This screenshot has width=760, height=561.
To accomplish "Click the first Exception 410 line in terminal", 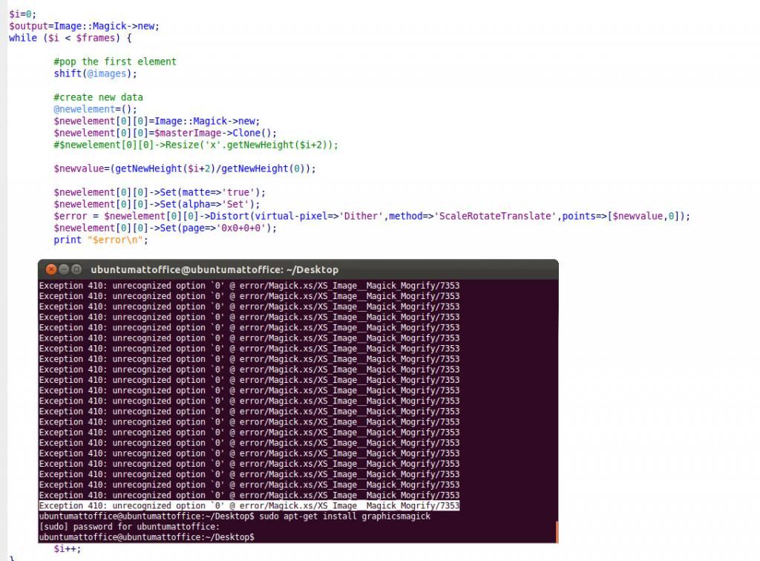I will coord(249,286).
